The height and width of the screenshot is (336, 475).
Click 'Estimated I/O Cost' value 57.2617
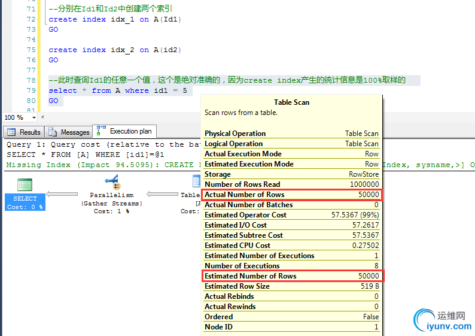coord(366,225)
